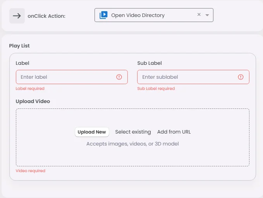This screenshot has height=198, width=263.
Task: Clear the Open Video Directory selection
Action: click(x=199, y=15)
